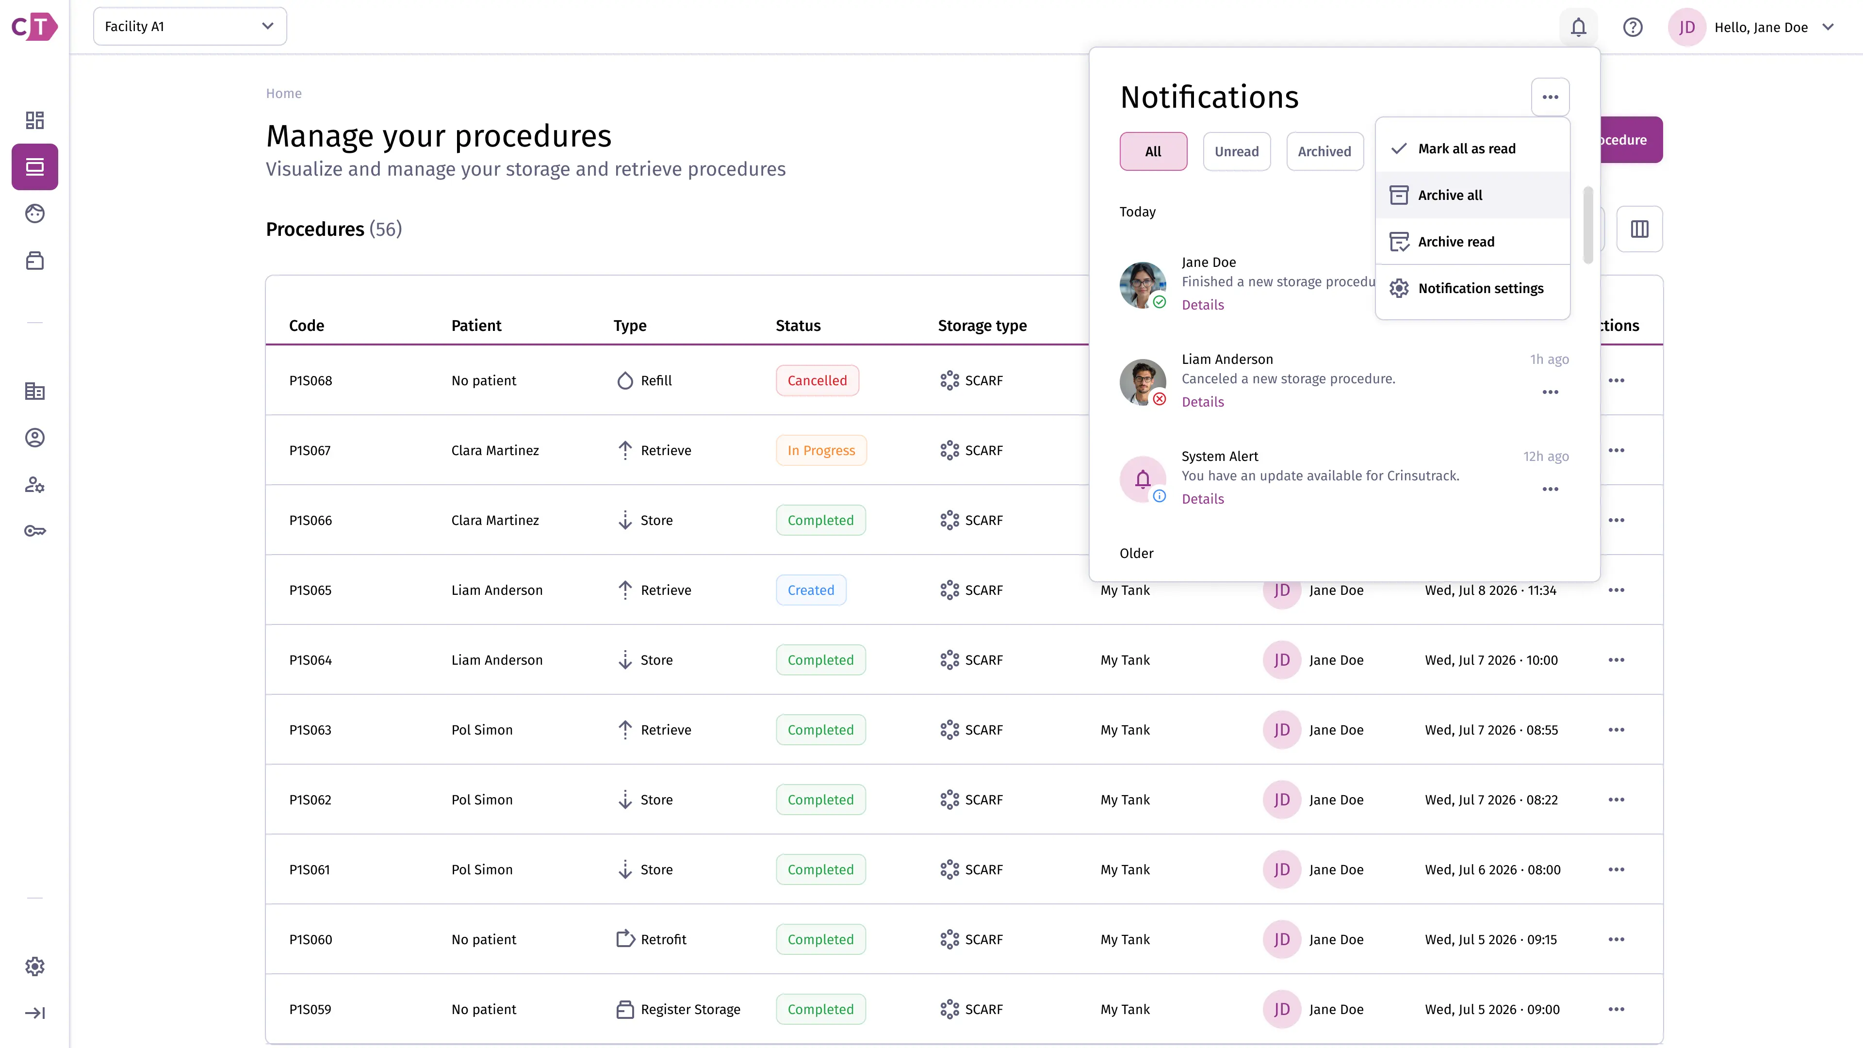
Task: Click Jane Doe notification avatar photo
Action: coord(1142,285)
